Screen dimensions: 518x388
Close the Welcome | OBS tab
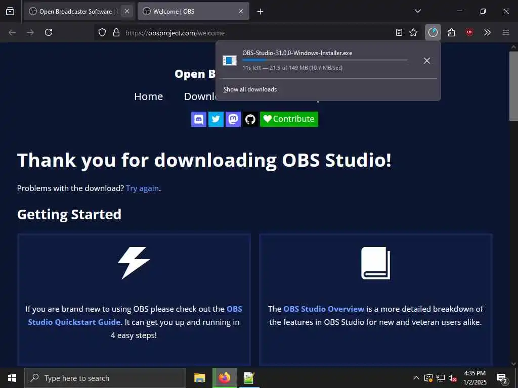pos(241,11)
